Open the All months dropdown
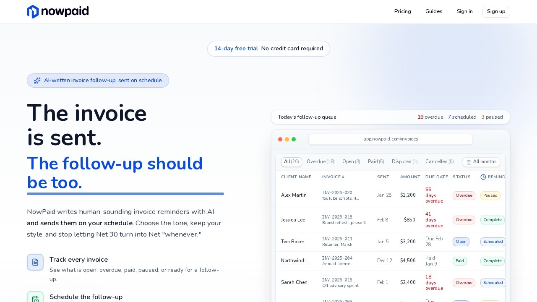 [481, 162]
